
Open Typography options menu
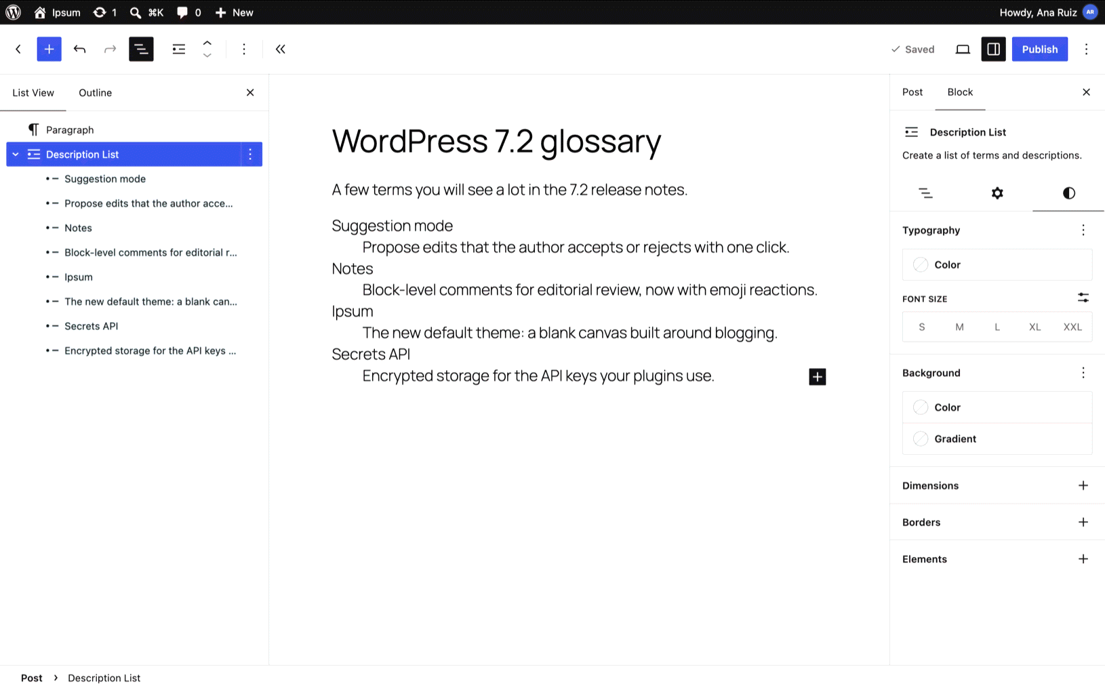(1083, 230)
